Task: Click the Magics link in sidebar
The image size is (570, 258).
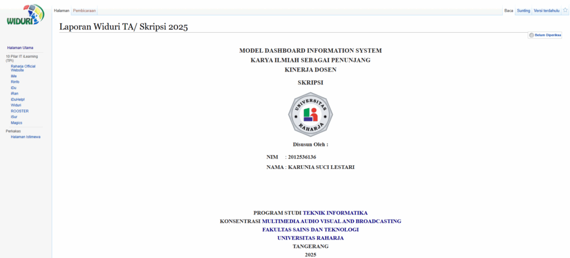Action: (17, 123)
